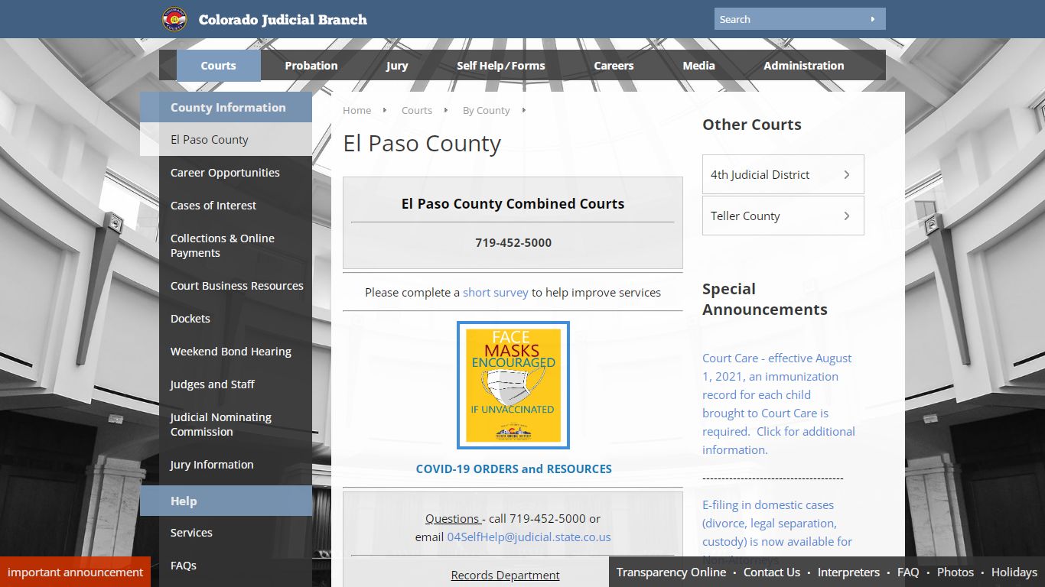The width and height of the screenshot is (1045, 587).
Task: Open the Jury menu
Action: [x=397, y=66]
